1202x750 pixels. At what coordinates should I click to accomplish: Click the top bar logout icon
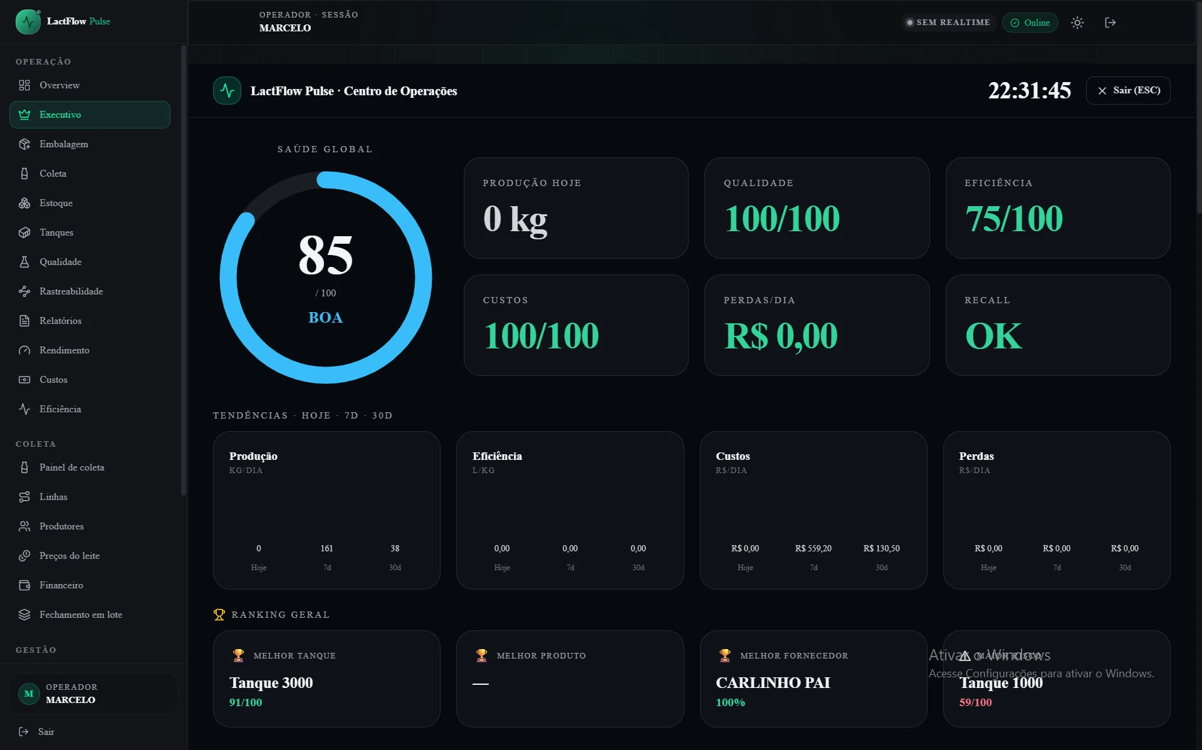click(x=1110, y=23)
